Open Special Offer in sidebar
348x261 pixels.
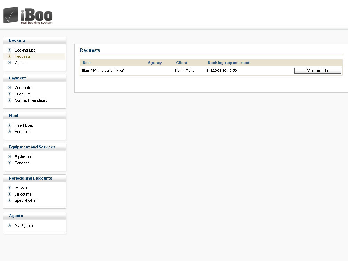[x=26, y=200]
